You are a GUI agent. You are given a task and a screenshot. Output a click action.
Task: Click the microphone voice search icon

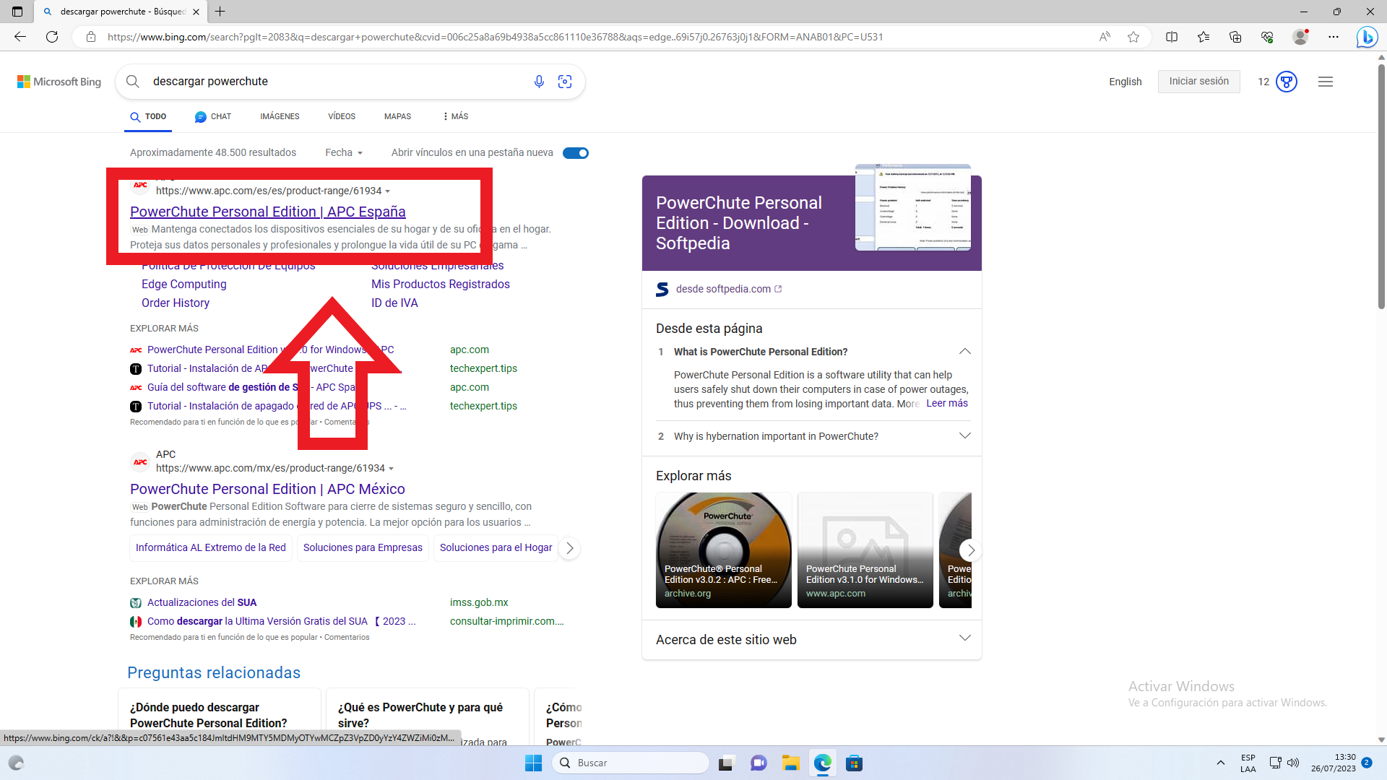point(539,82)
